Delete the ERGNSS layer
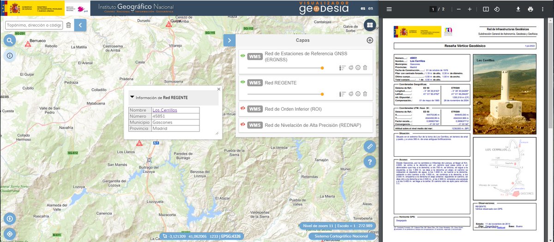The height and width of the screenshot is (242, 554). click(x=365, y=68)
